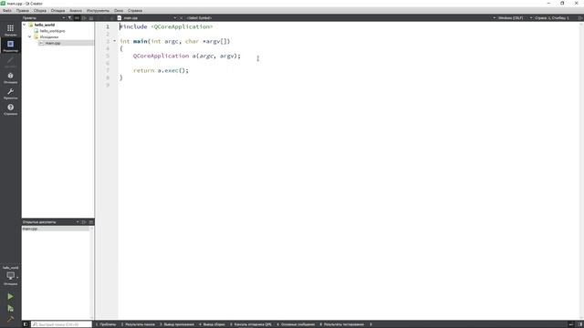This screenshot has height=328, width=584.
Task: Click the quick locator search field
Action: click(61, 324)
